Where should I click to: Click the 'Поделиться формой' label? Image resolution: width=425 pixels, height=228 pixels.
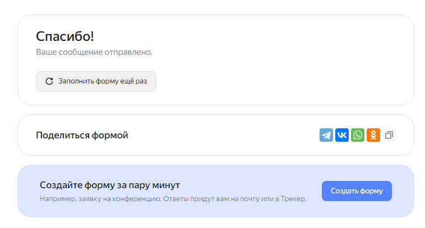pos(82,135)
